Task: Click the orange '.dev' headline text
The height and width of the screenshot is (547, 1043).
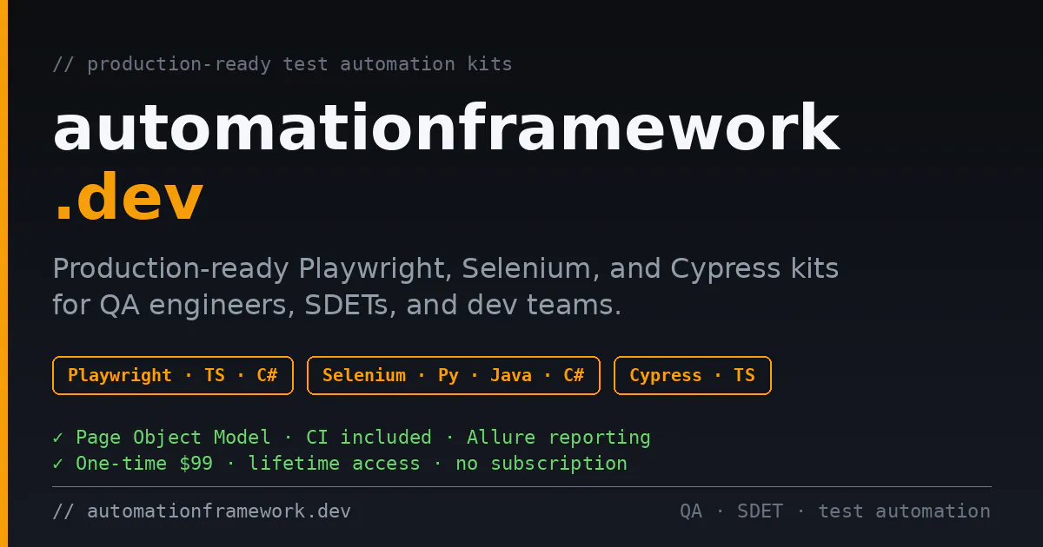Action: point(128,198)
